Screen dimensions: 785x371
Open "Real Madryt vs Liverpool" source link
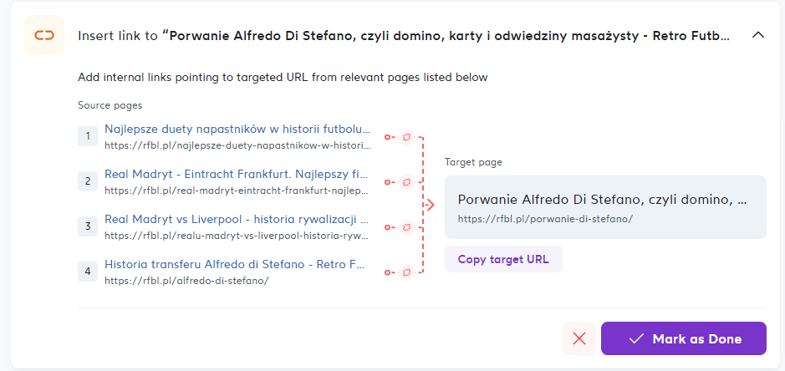pos(237,220)
